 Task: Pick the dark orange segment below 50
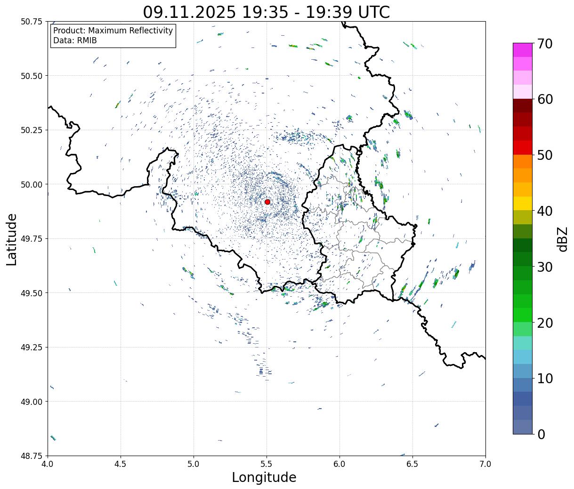click(523, 161)
